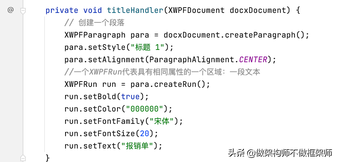The height and width of the screenshot is (162, 337).
Task: Click the fold end marker beside closing brace
Action: pyautogui.click(x=23, y=158)
